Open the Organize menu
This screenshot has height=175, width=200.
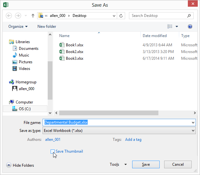[18, 27]
